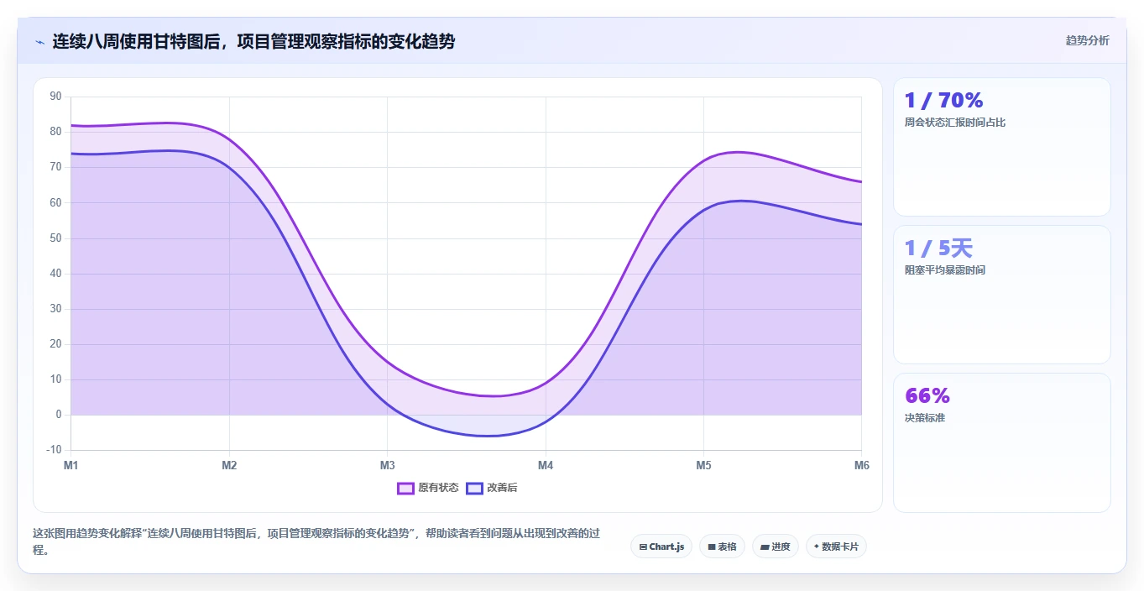Click the purple 原有状态 legend swatch
Image resolution: width=1144 pixels, height=591 pixels.
pos(406,488)
